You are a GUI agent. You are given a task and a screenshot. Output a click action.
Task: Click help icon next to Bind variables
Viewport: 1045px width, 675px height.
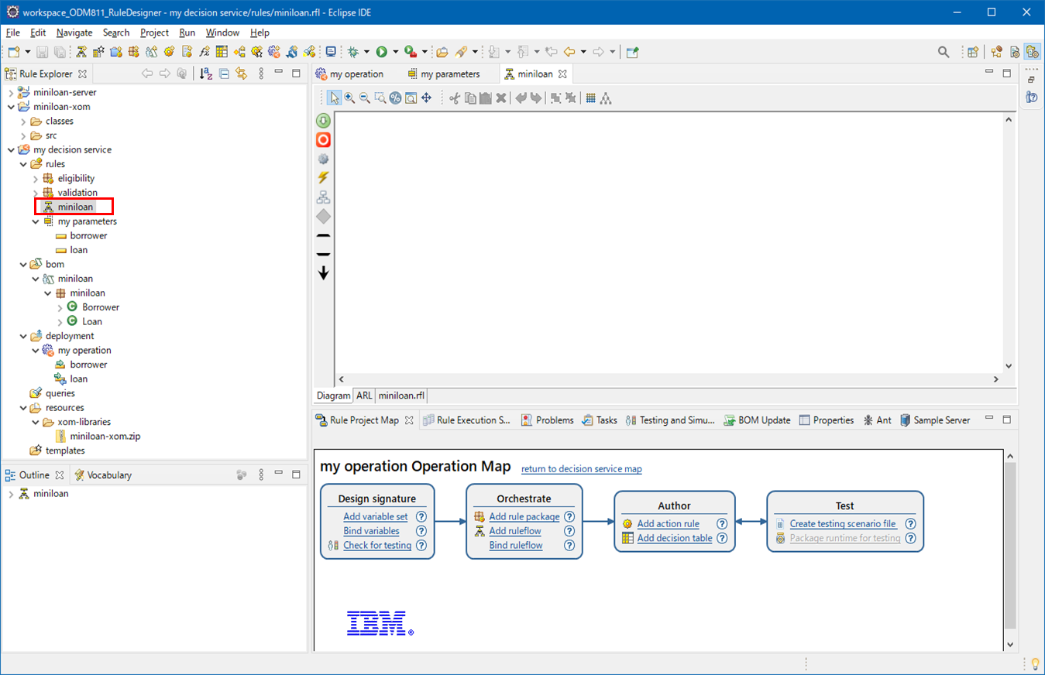(421, 531)
